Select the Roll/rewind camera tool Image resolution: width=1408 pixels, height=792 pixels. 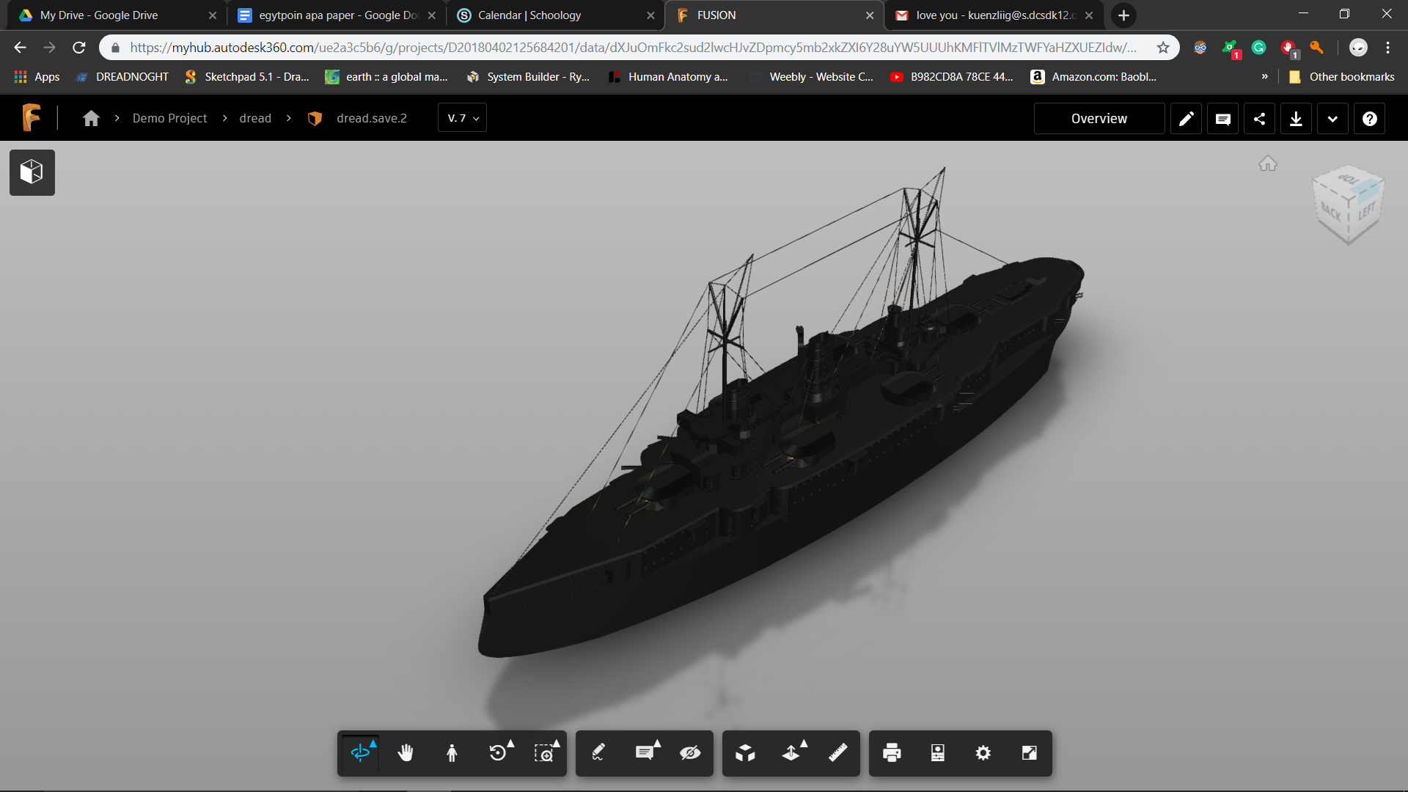tap(499, 753)
